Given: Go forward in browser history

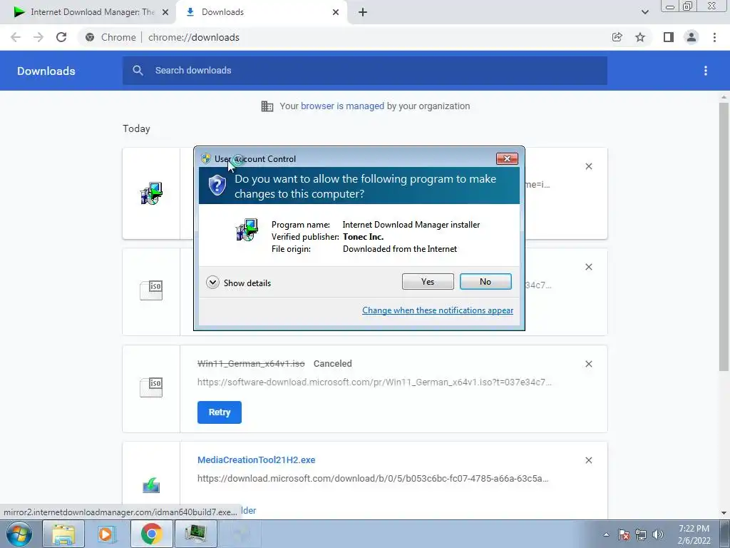Looking at the screenshot, I should click(38, 37).
